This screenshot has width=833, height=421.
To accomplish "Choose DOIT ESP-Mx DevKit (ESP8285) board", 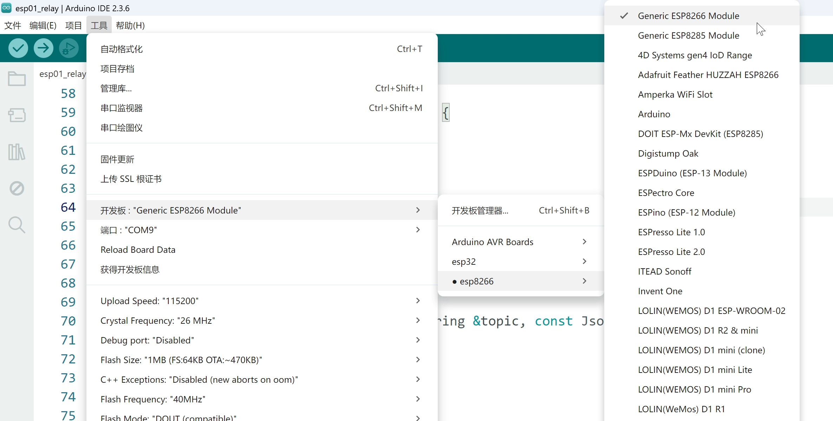I will (702, 134).
